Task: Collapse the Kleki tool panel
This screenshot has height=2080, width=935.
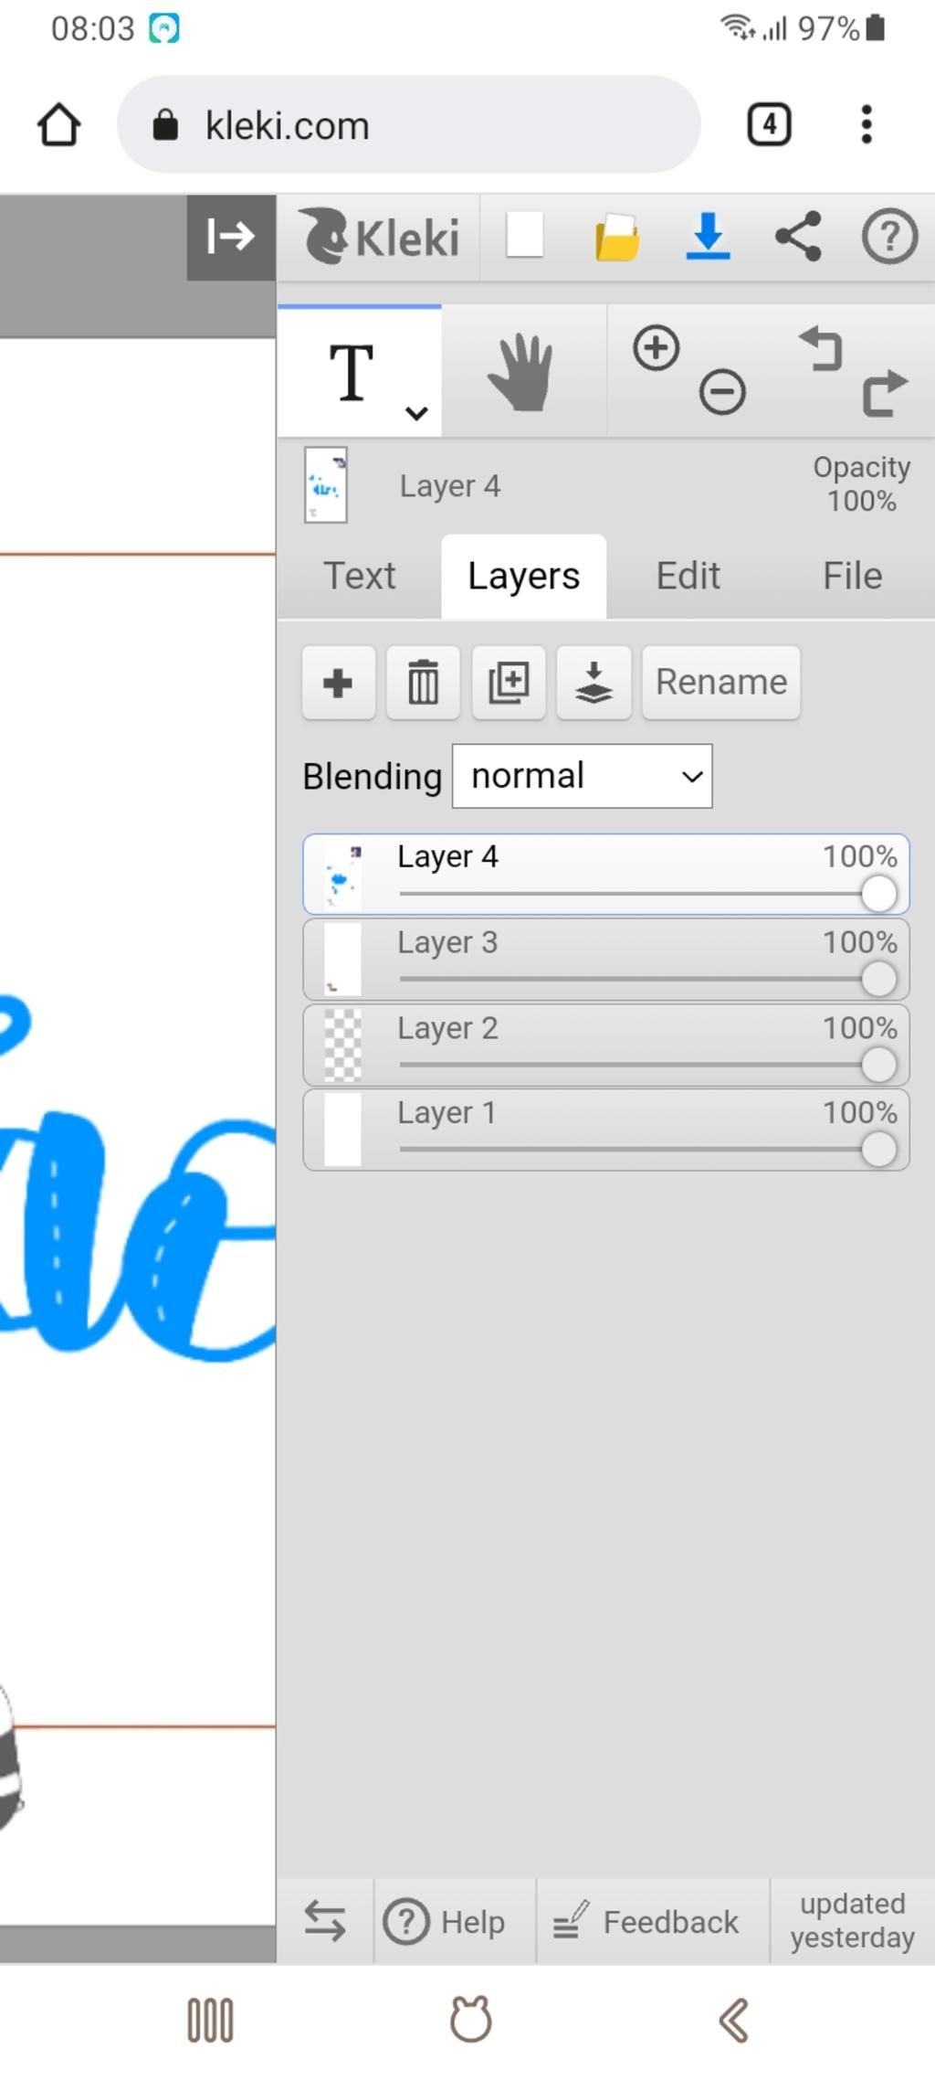Action: tap(230, 237)
